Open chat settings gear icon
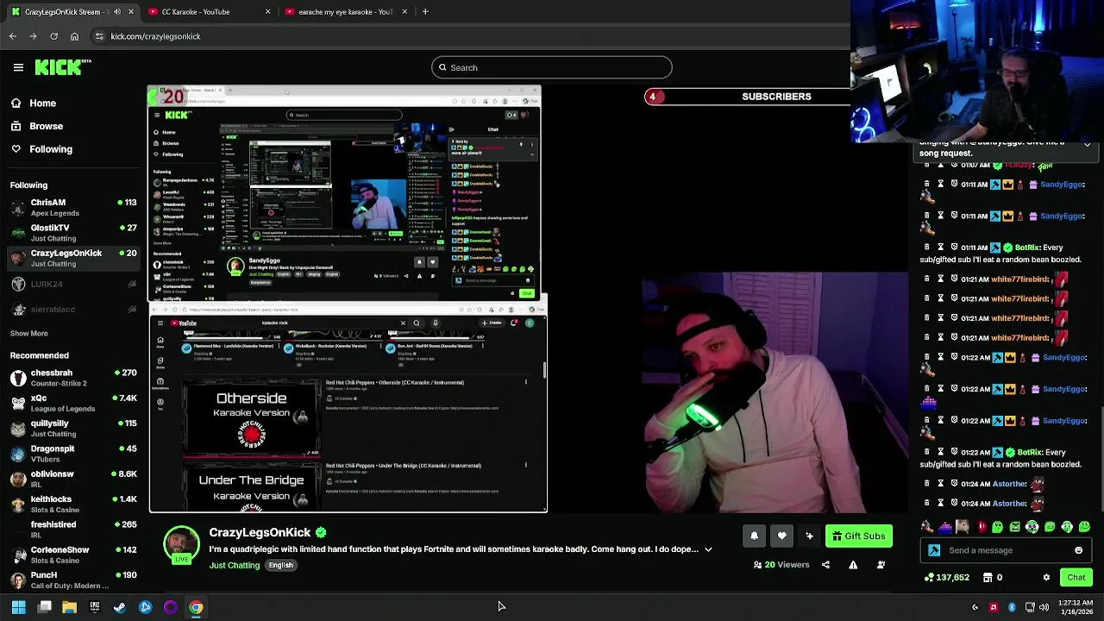 tap(1046, 578)
